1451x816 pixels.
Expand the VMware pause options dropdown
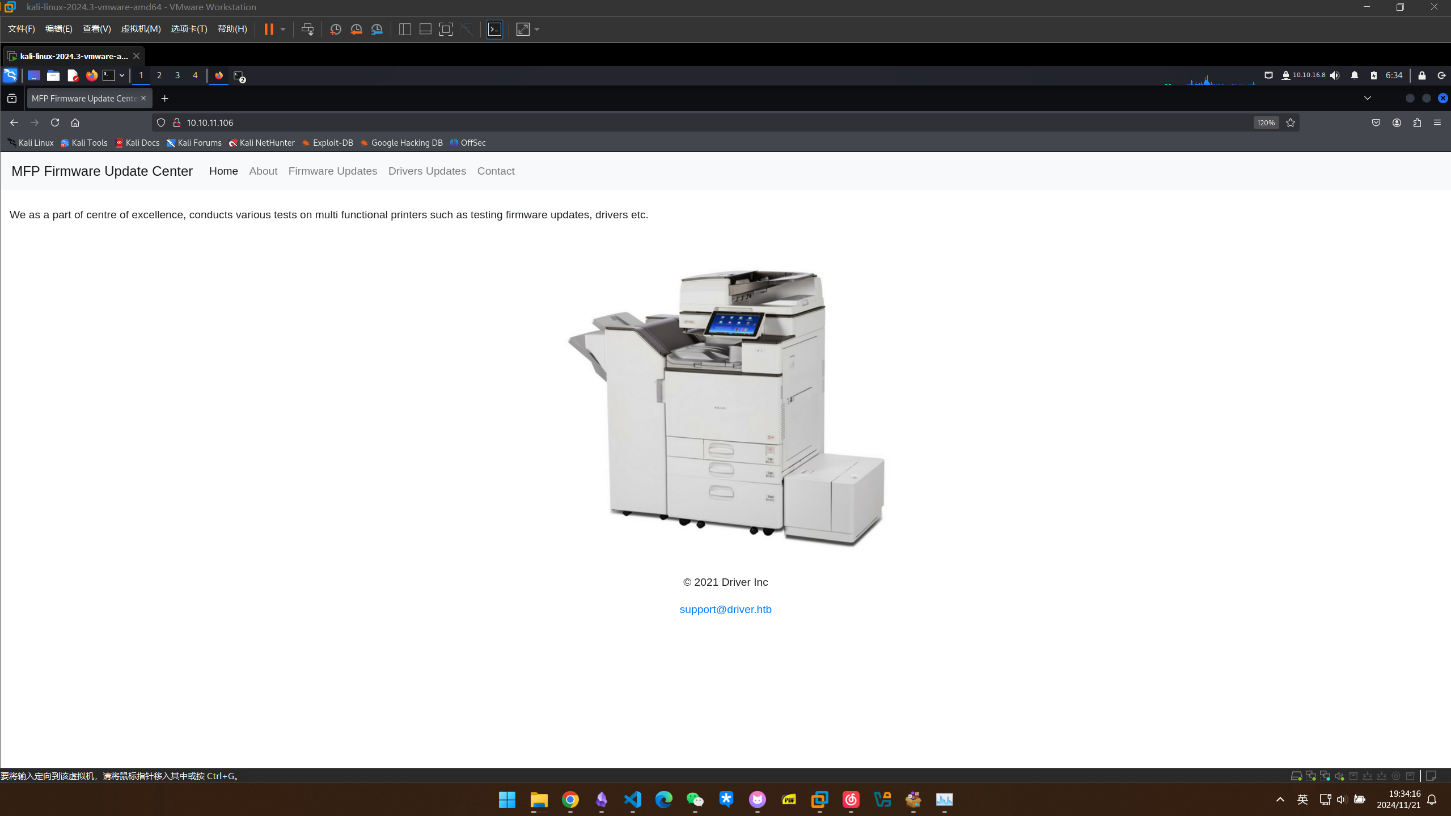[x=283, y=29]
